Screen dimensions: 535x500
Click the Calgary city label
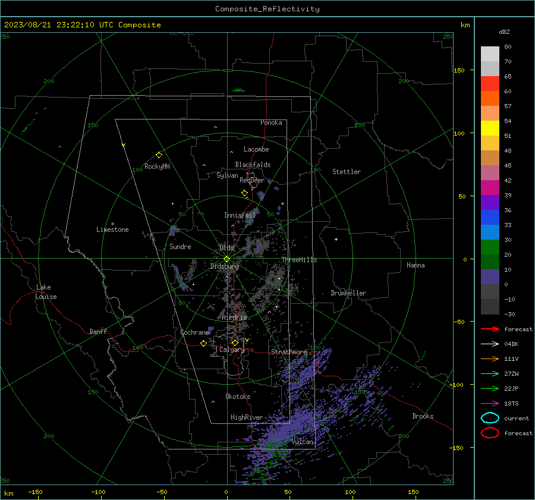point(232,350)
